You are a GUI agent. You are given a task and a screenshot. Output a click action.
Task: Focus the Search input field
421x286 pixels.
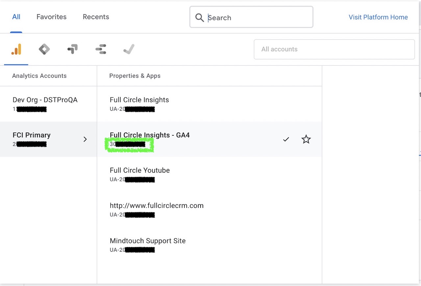(x=251, y=17)
